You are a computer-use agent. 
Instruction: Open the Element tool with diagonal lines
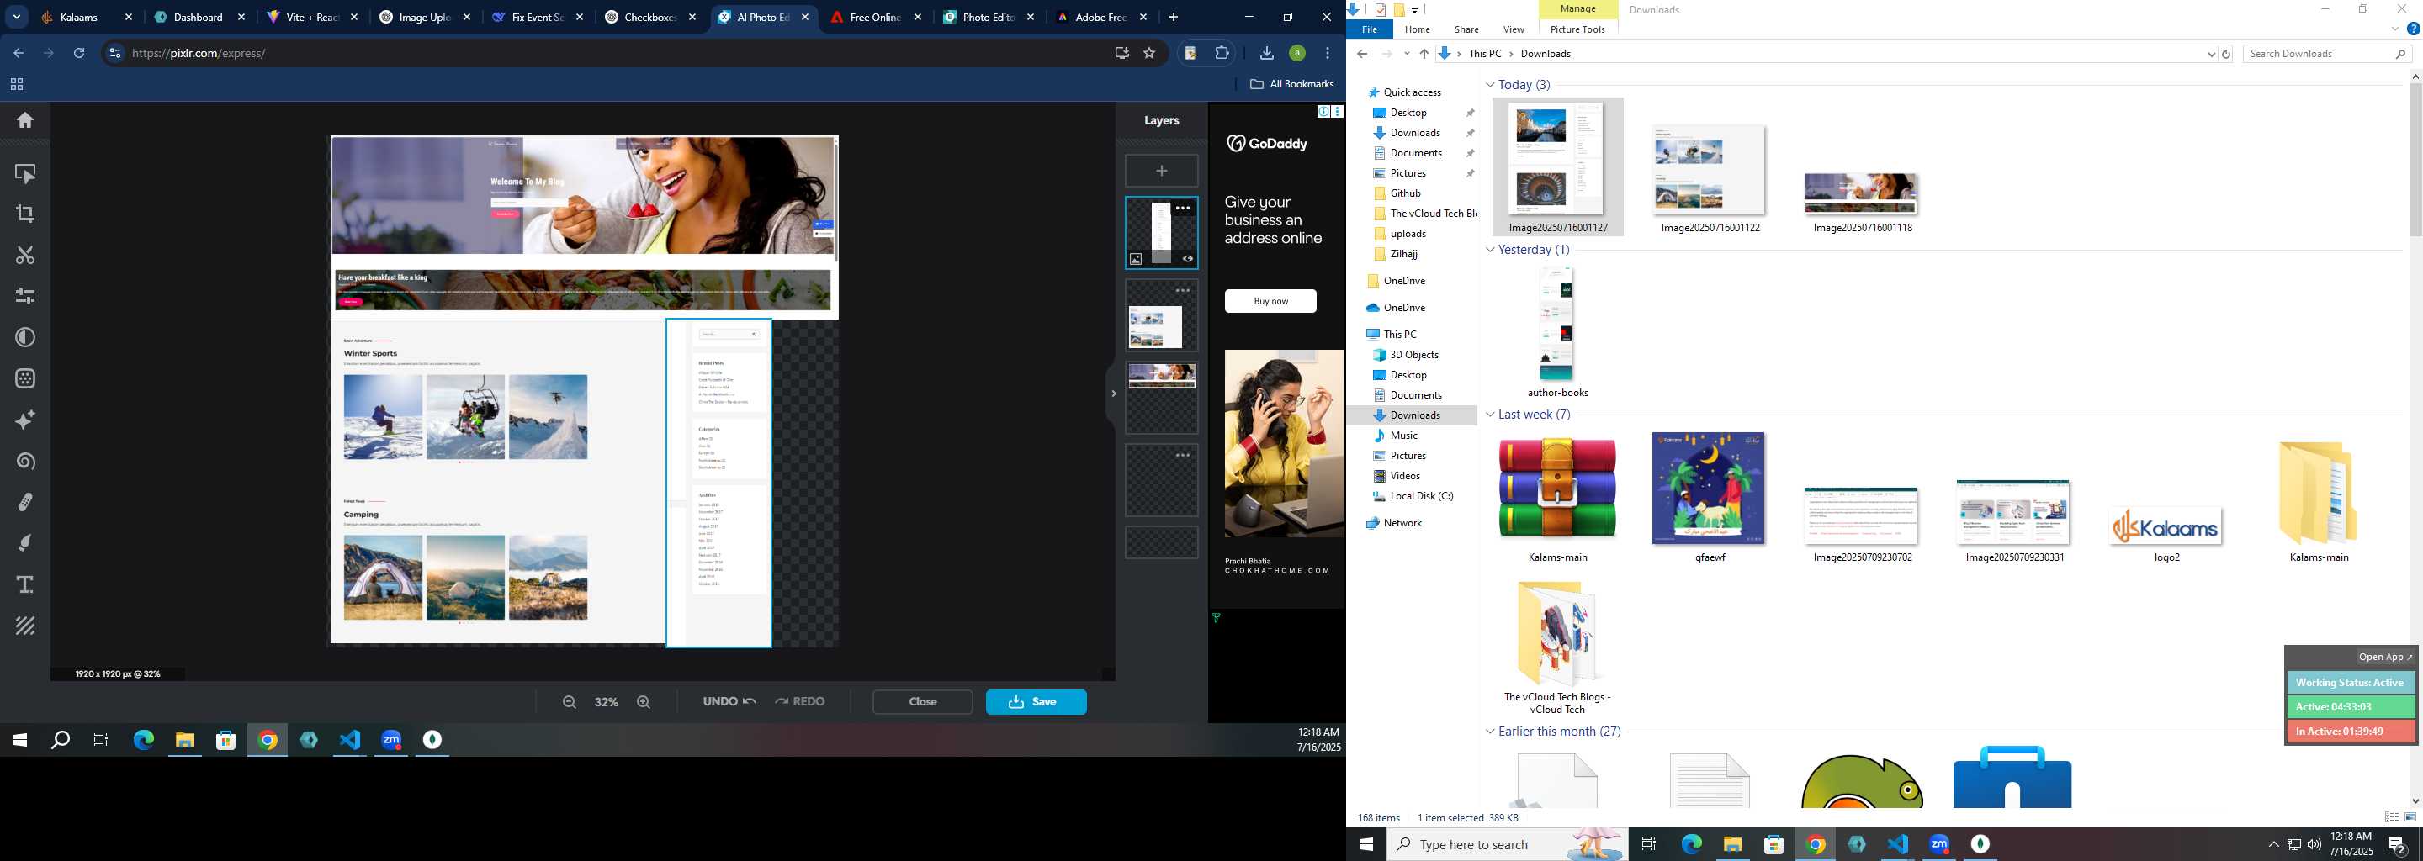(x=25, y=626)
